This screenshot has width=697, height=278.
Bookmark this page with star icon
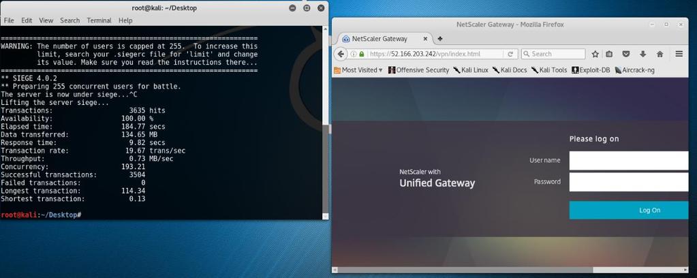(595, 54)
